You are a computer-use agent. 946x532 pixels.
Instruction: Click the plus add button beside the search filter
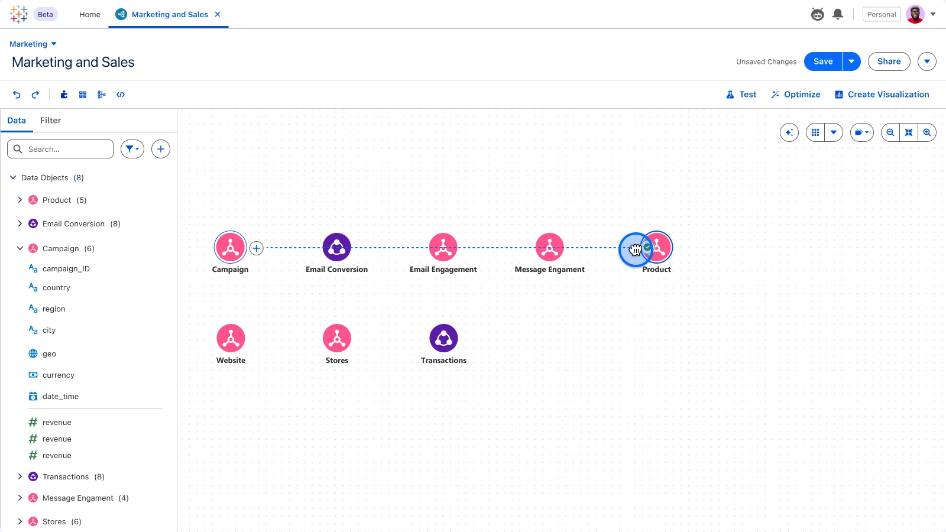[161, 149]
